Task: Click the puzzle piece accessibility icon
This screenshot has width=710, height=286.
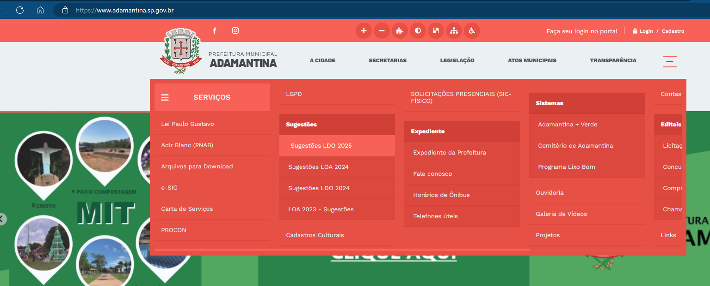Action: [x=400, y=31]
